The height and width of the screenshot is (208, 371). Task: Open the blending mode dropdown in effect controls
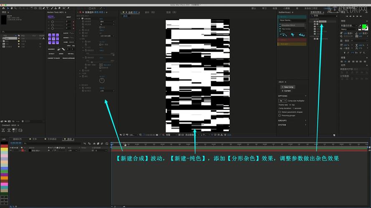click(x=107, y=91)
